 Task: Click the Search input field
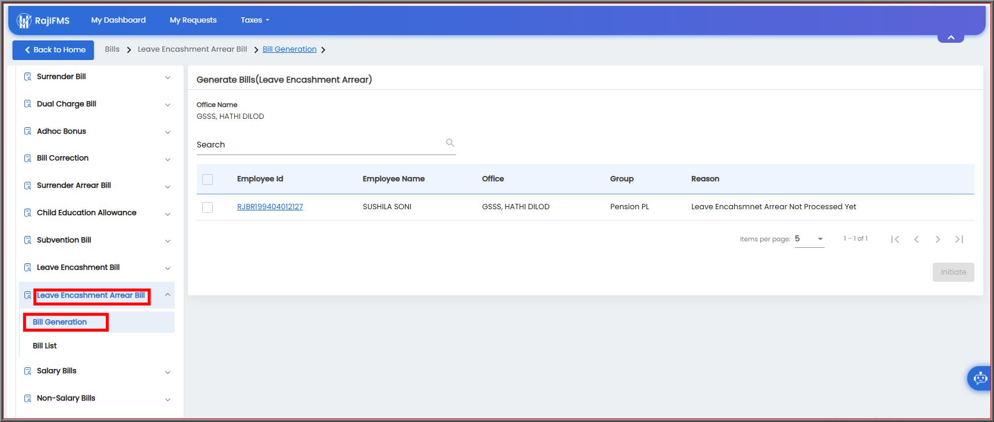[x=326, y=144]
